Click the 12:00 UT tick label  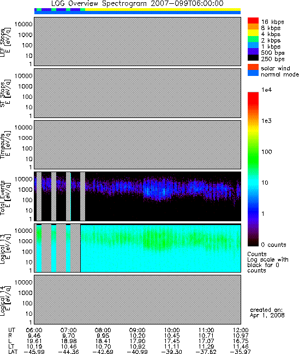click(241, 330)
